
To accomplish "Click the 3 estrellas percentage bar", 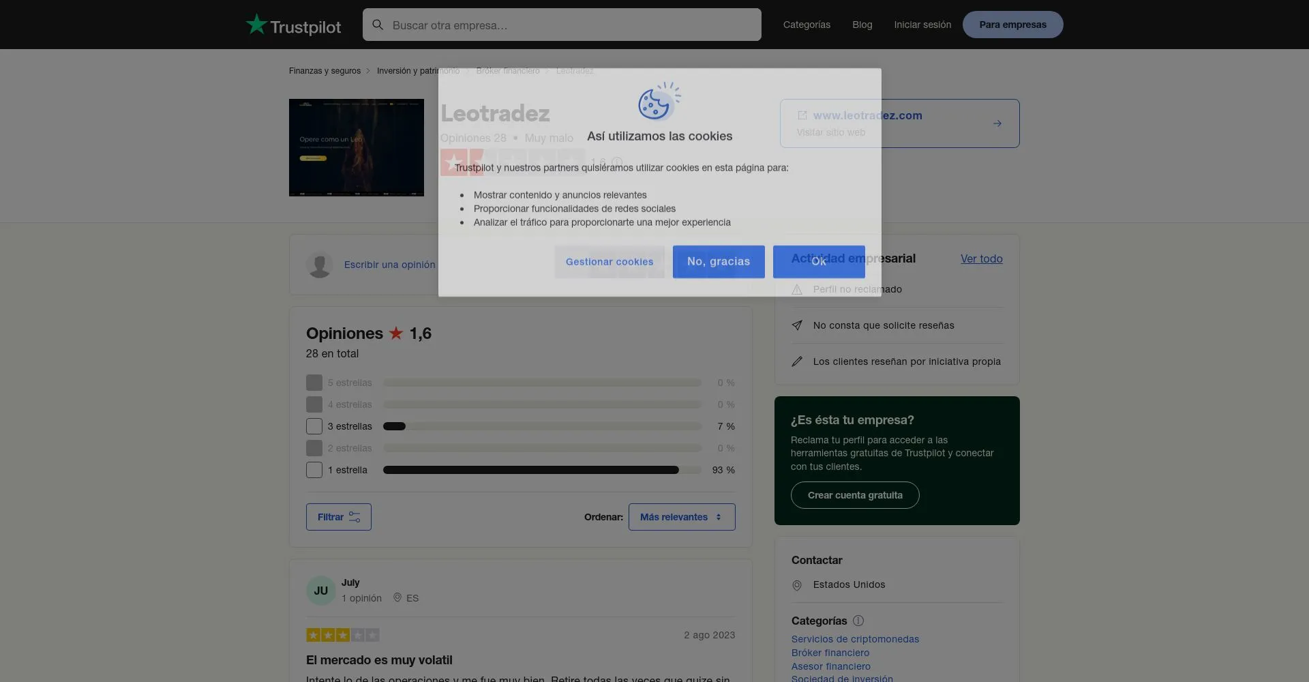I will (542, 426).
